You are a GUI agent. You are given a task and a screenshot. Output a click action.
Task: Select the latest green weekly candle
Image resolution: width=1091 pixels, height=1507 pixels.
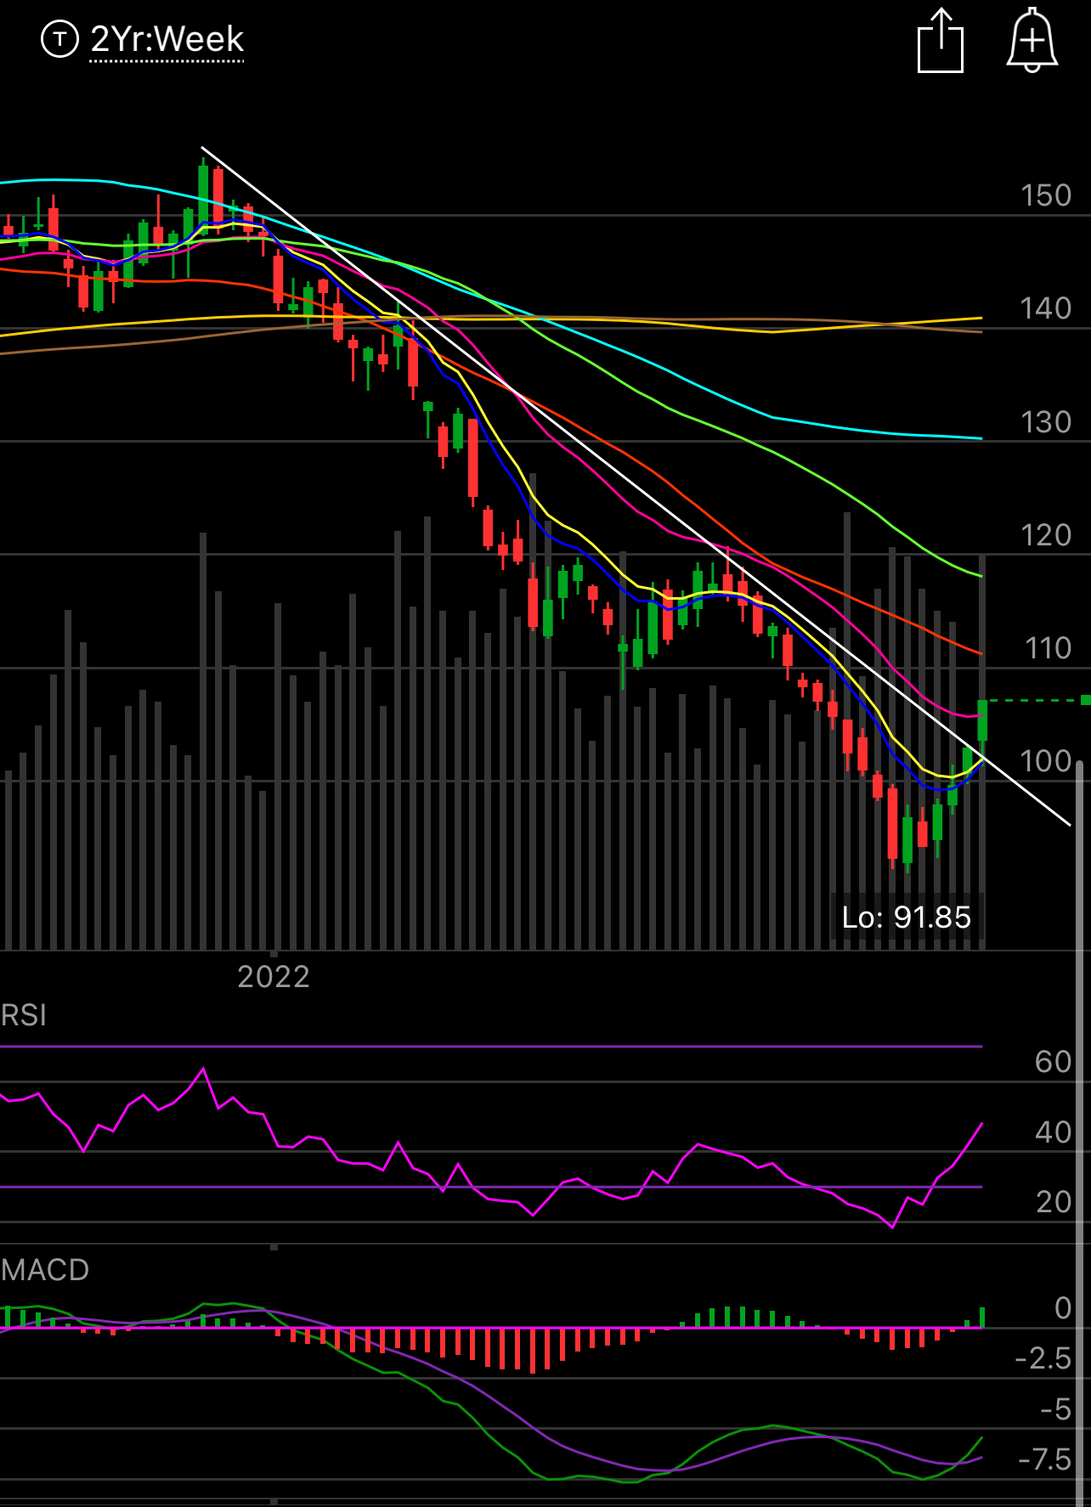click(982, 720)
